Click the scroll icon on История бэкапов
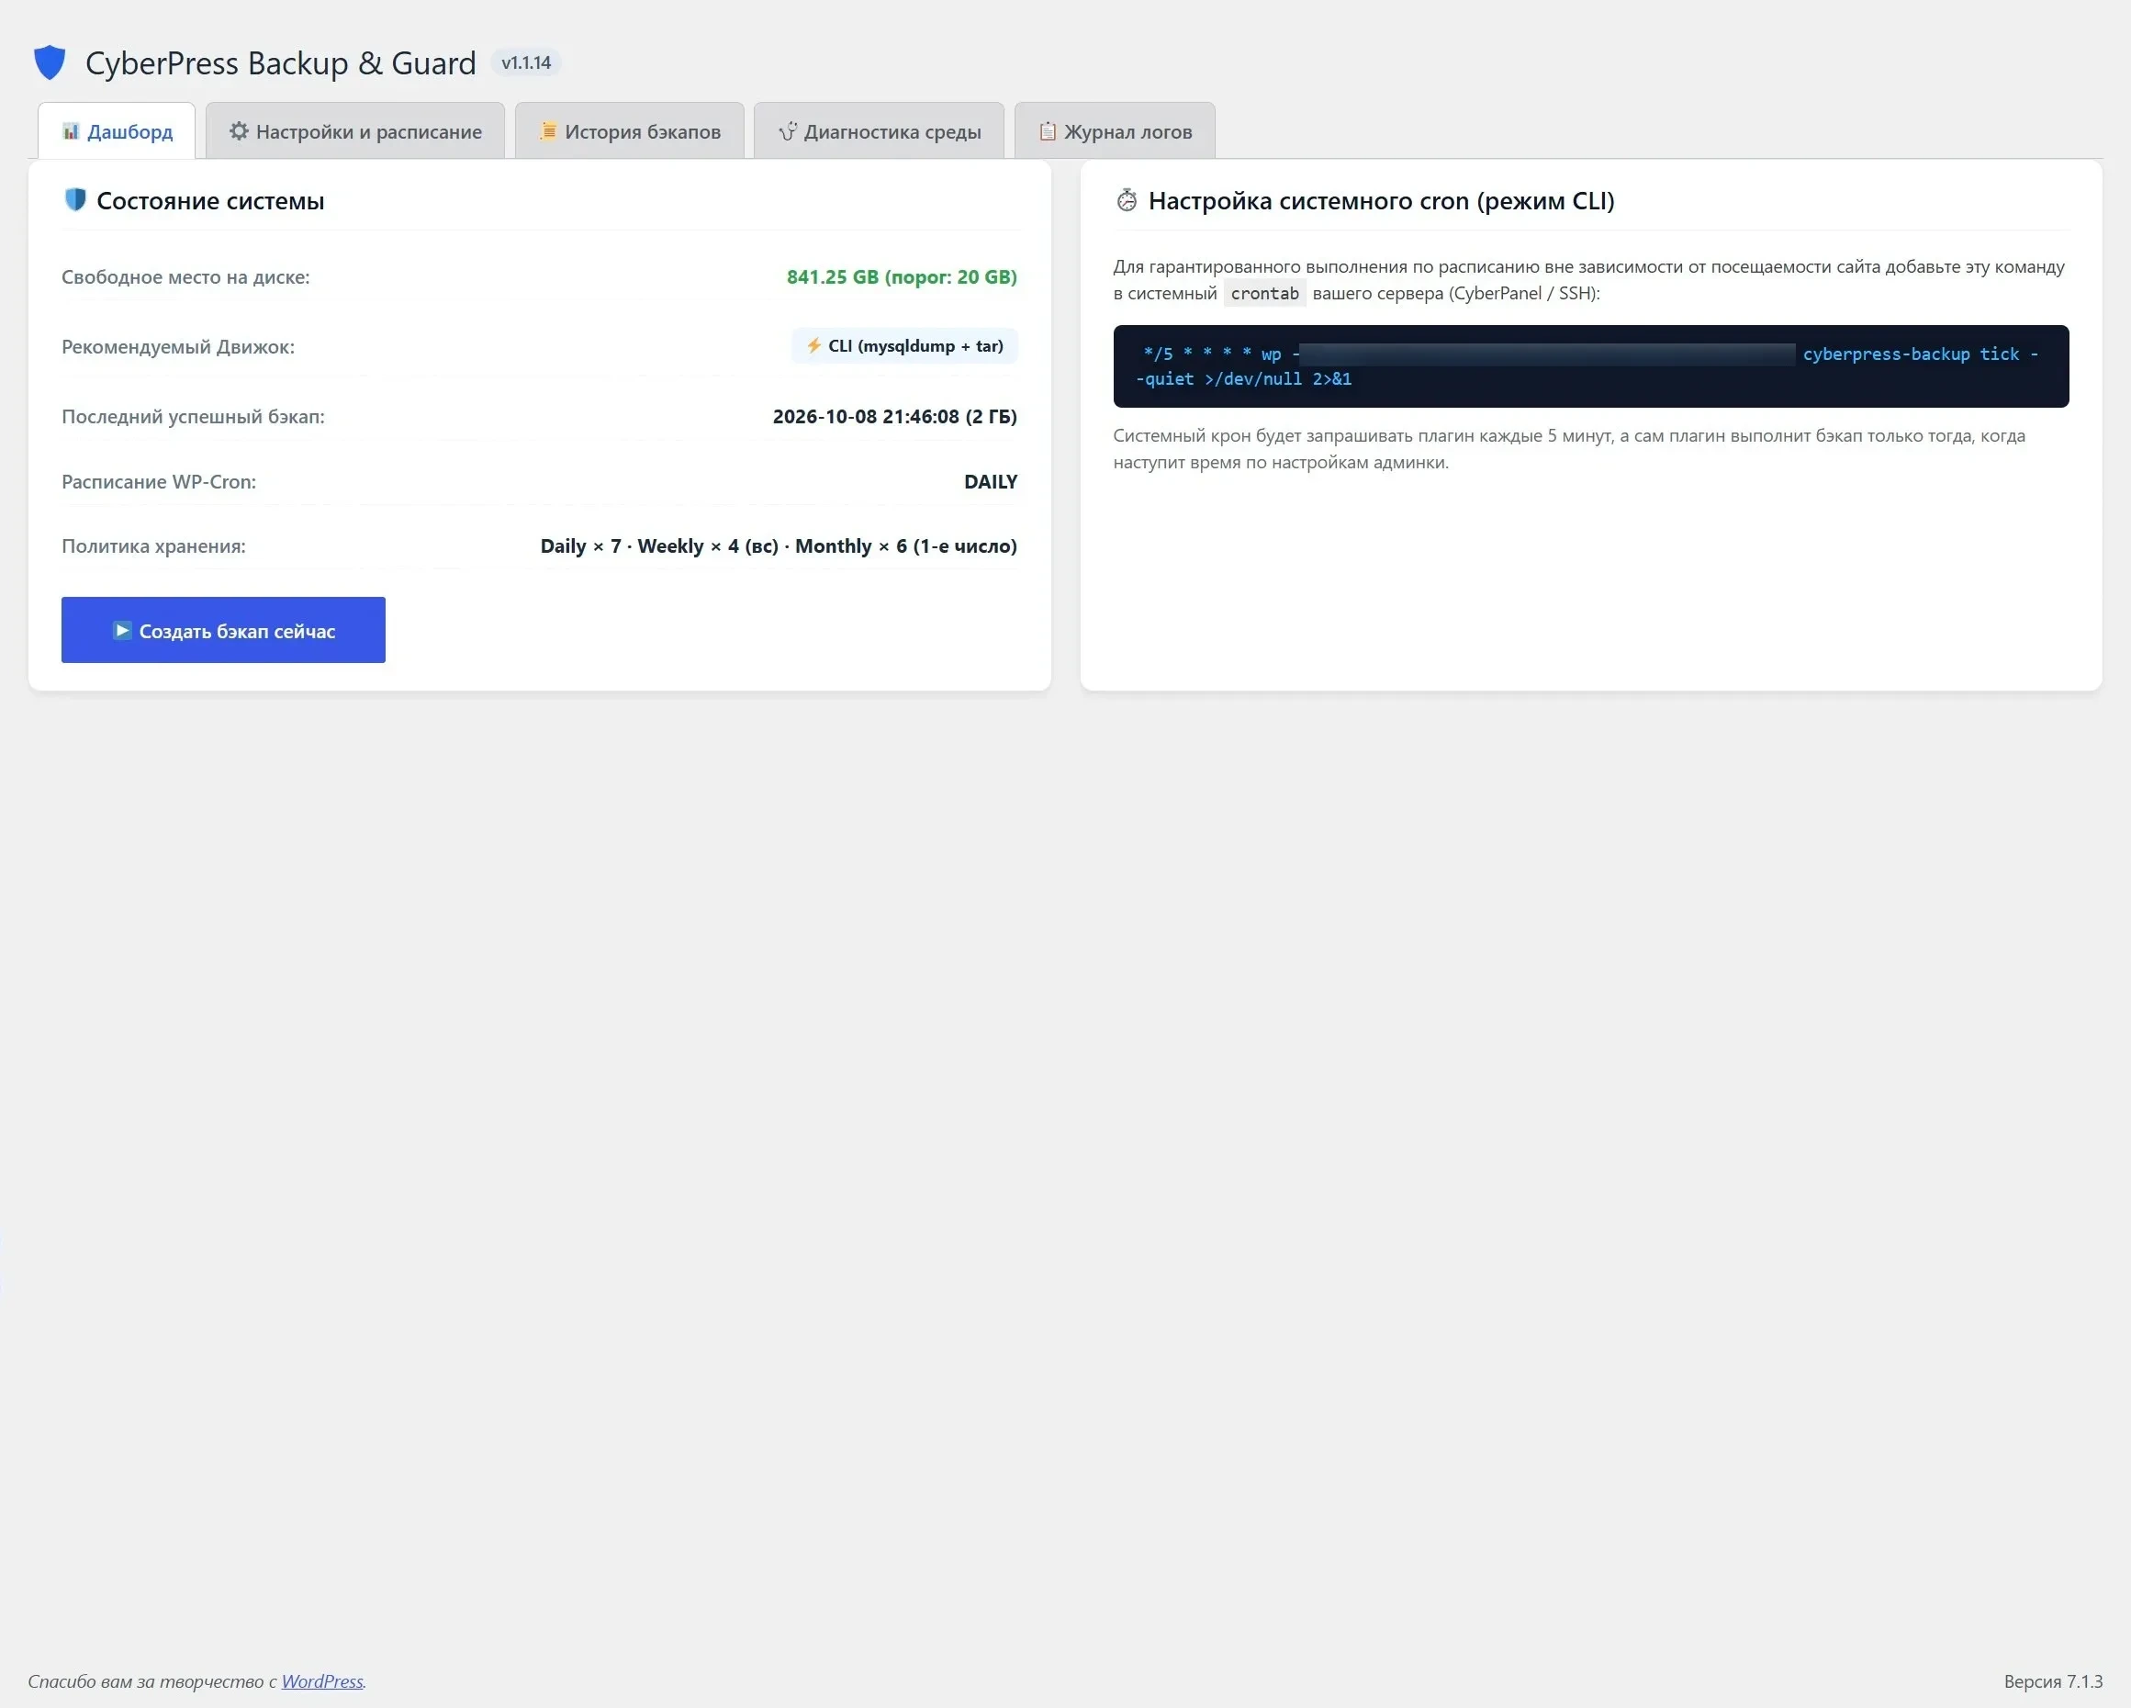The height and width of the screenshot is (1708, 2131). tap(547, 130)
